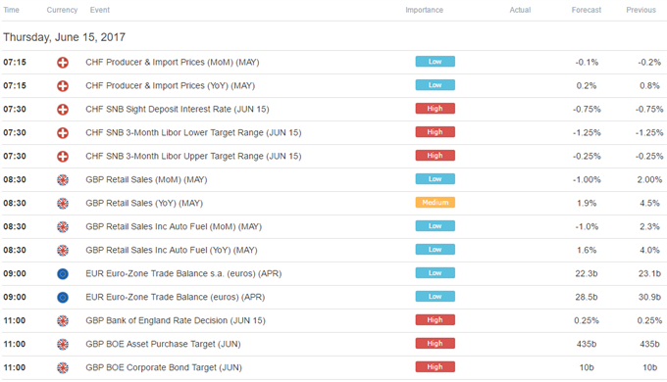The width and height of the screenshot is (667, 382).
Task: Open GBP BOE Asset Purchase Target event
Action: (x=163, y=344)
